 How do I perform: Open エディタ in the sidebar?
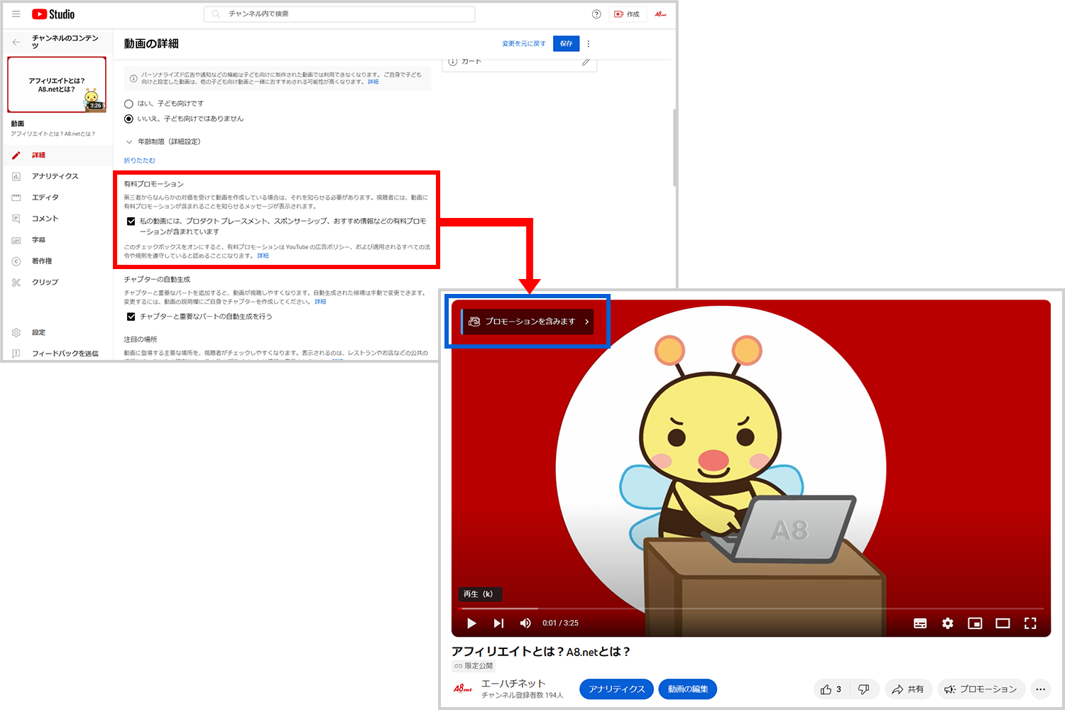click(45, 197)
